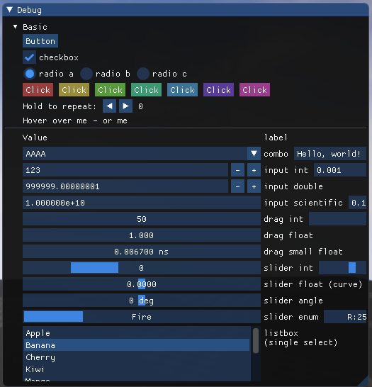The height and width of the screenshot is (387, 372).
Task: Select Banana in the listbox
Action: [x=137, y=345]
